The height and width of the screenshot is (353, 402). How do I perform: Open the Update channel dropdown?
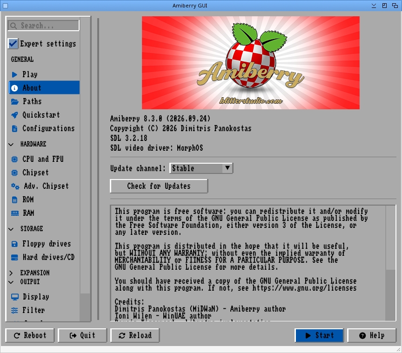201,168
